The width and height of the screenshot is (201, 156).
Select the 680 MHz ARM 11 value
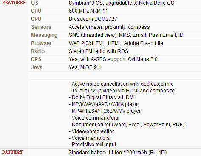pyautogui.click(x=88, y=11)
